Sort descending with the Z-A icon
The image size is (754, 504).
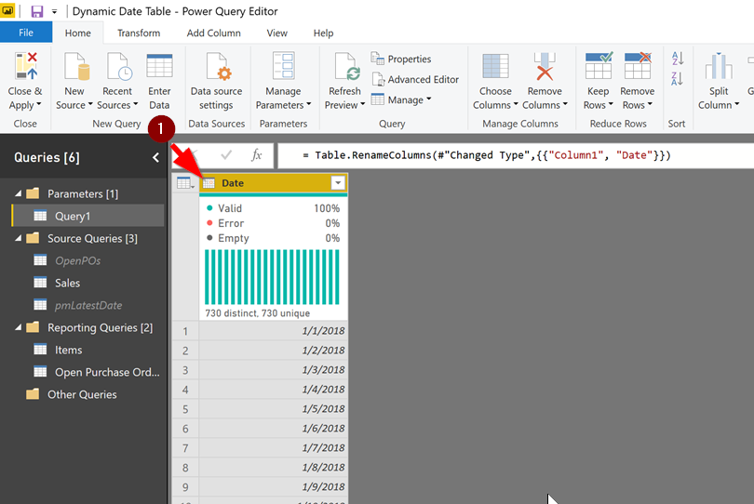(678, 78)
